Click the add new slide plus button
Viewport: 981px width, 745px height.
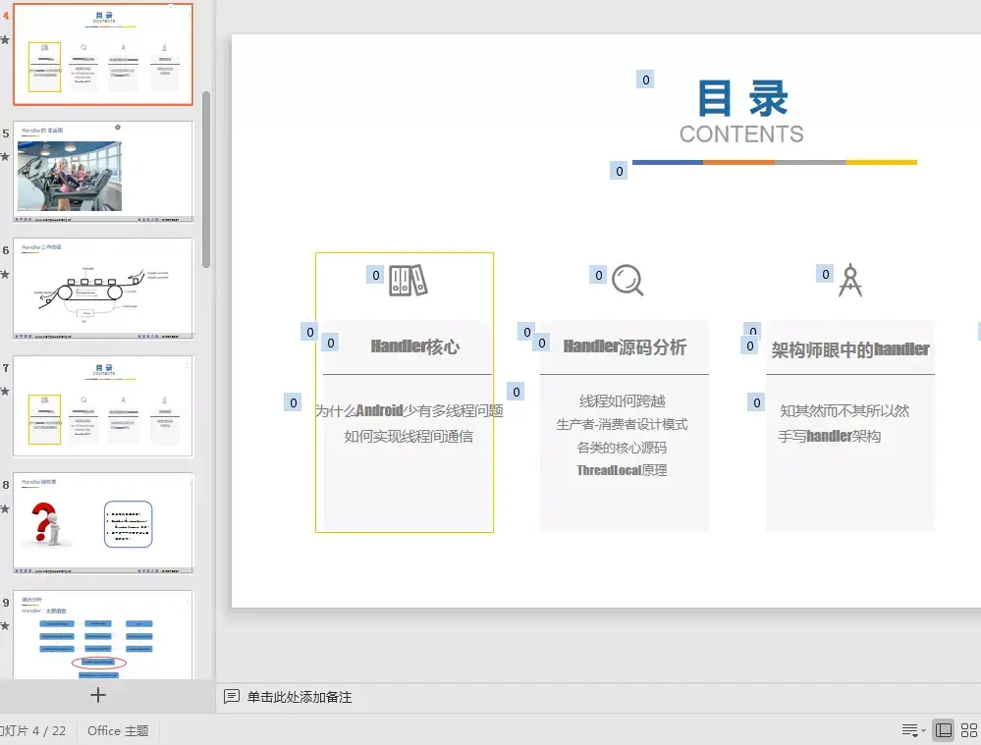click(97, 695)
